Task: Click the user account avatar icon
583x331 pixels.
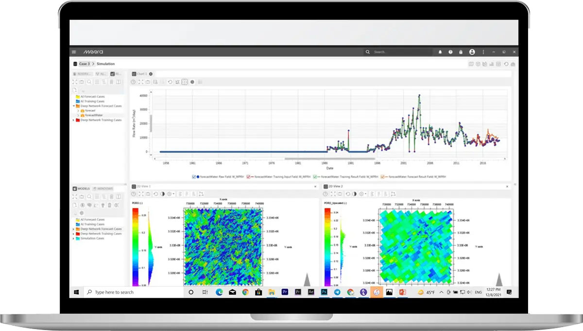Action: point(472,52)
